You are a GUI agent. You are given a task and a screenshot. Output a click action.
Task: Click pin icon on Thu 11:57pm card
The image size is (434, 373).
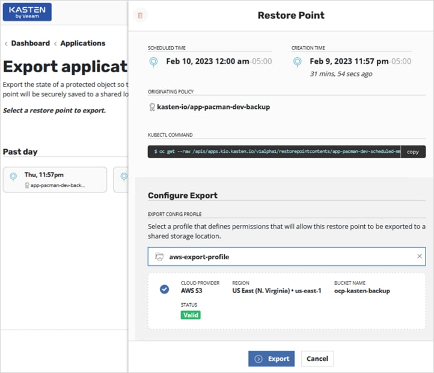(x=13, y=177)
